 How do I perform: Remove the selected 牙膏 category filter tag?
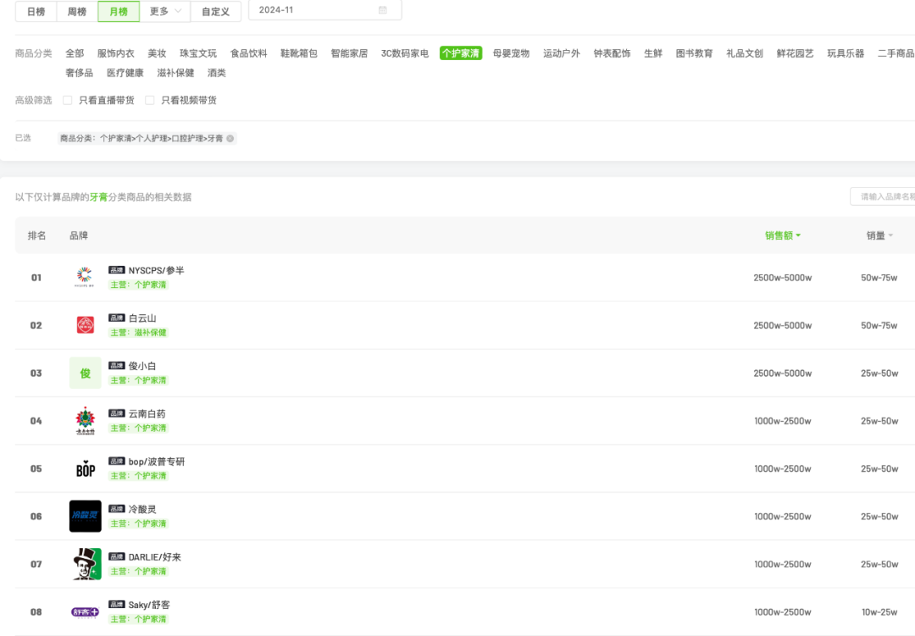tap(230, 138)
